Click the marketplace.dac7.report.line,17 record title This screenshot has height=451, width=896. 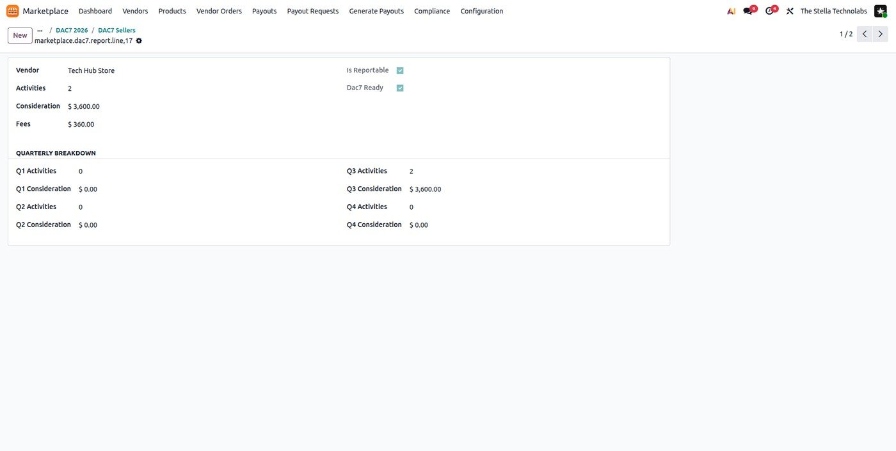click(84, 40)
